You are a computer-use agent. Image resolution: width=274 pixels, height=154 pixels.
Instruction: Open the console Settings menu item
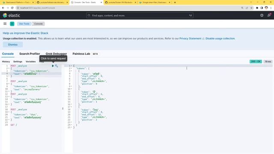tap(18, 62)
